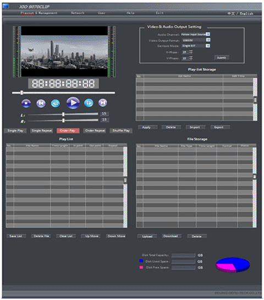Open the User menu

pyautogui.click(x=101, y=13)
